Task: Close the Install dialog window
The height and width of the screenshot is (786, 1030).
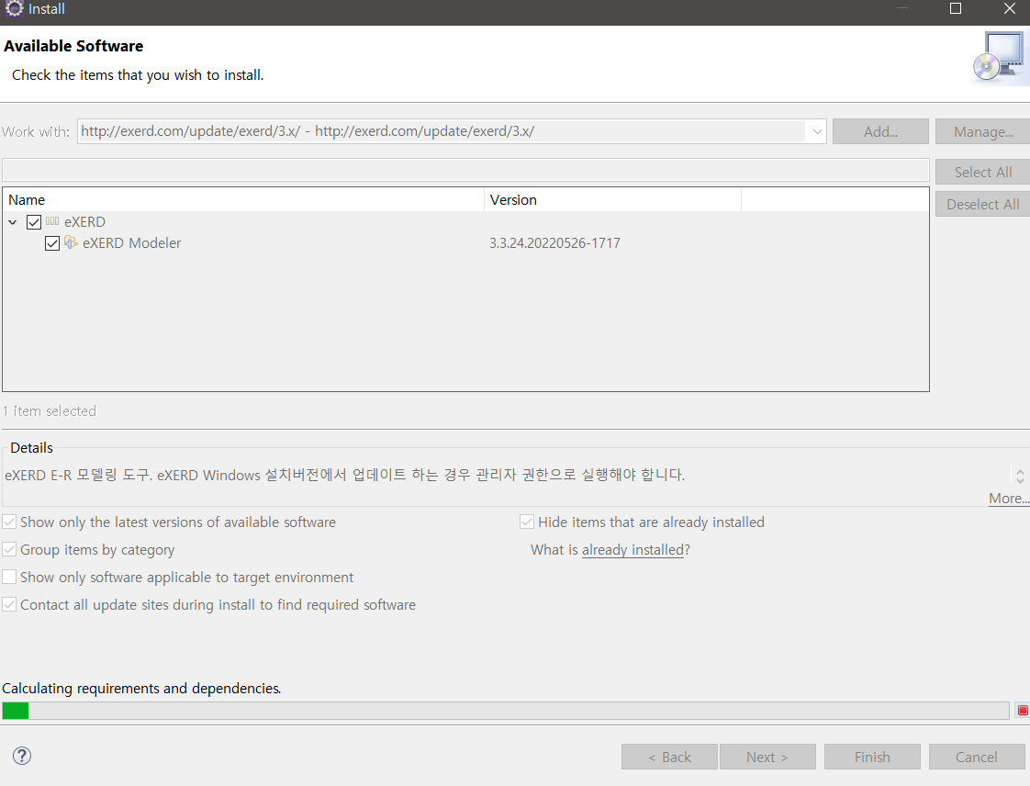Action: [x=1010, y=8]
